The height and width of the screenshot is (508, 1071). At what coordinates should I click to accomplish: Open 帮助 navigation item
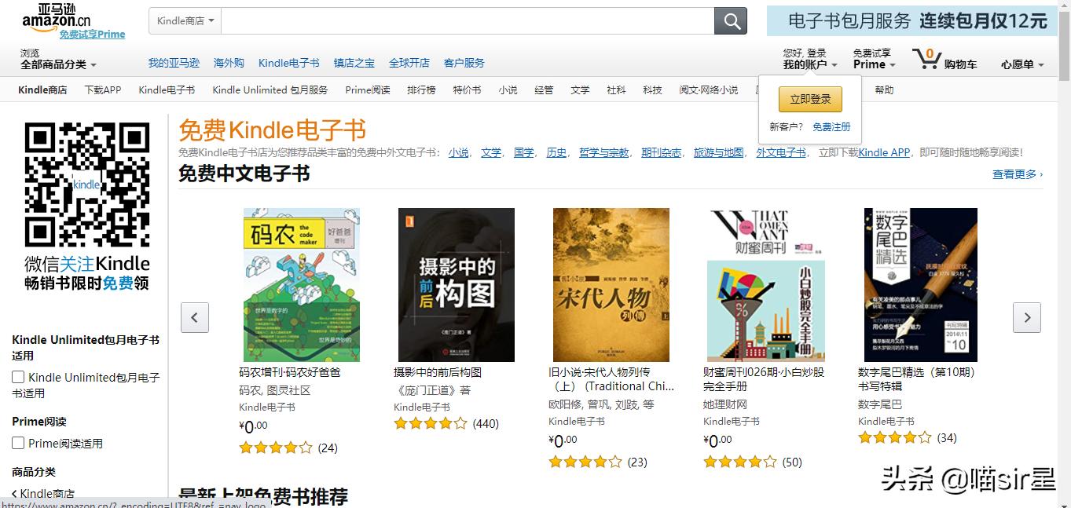[884, 90]
